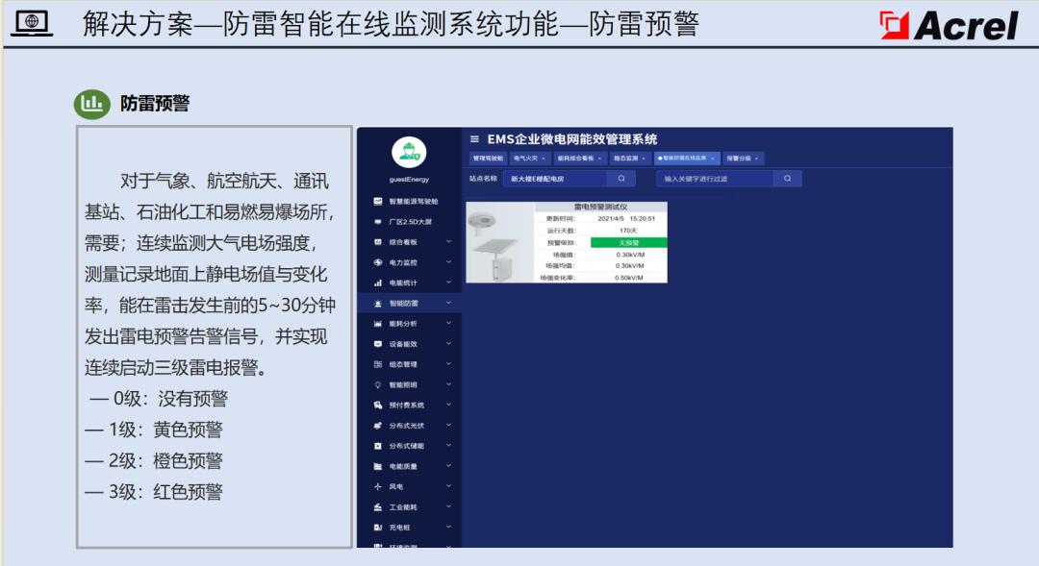Click the 智能防雷 alarm icon in sidebar
Viewport: 1039px width, 566px height.
pos(378,304)
